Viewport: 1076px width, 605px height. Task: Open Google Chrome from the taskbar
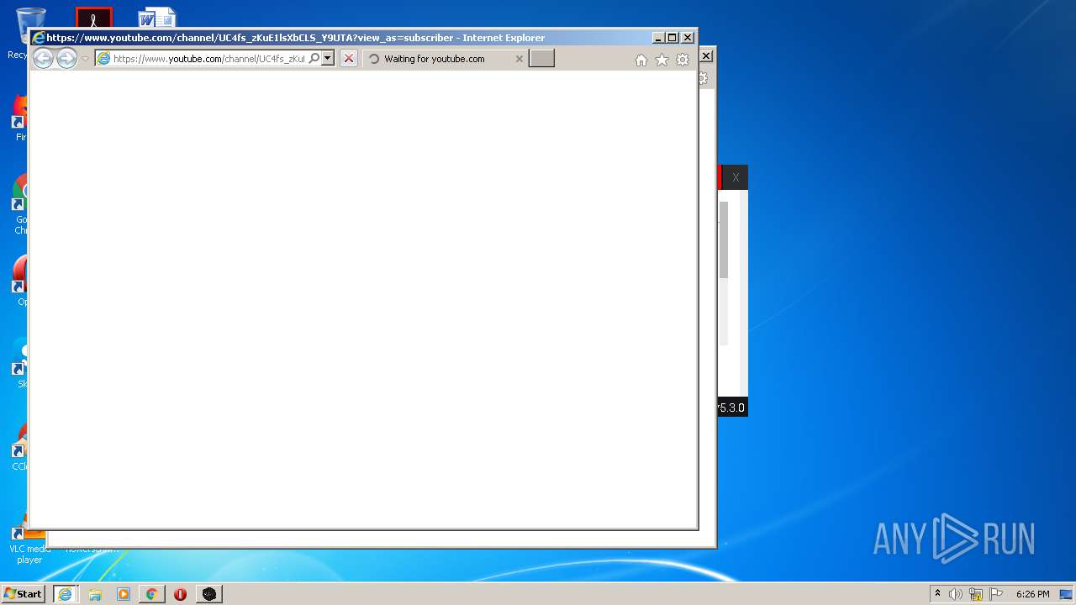pos(151,594)
